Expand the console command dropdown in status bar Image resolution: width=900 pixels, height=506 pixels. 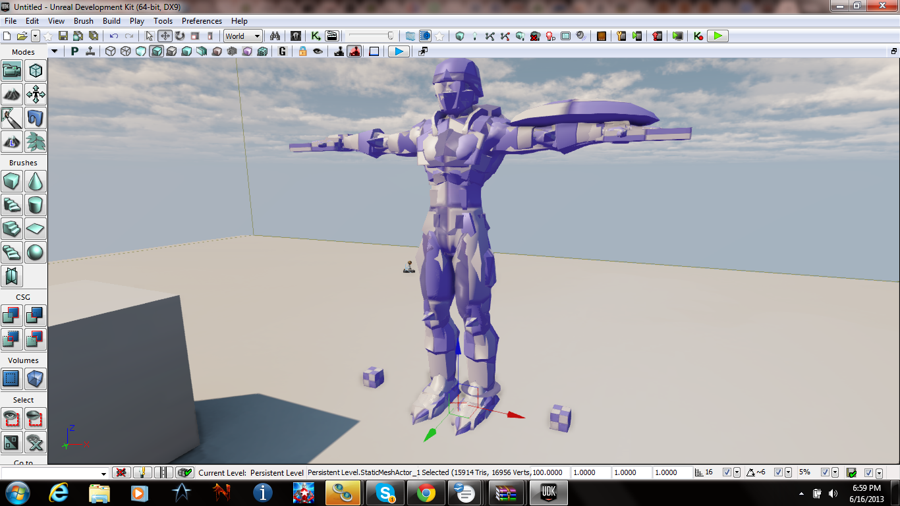pos(103,473)
